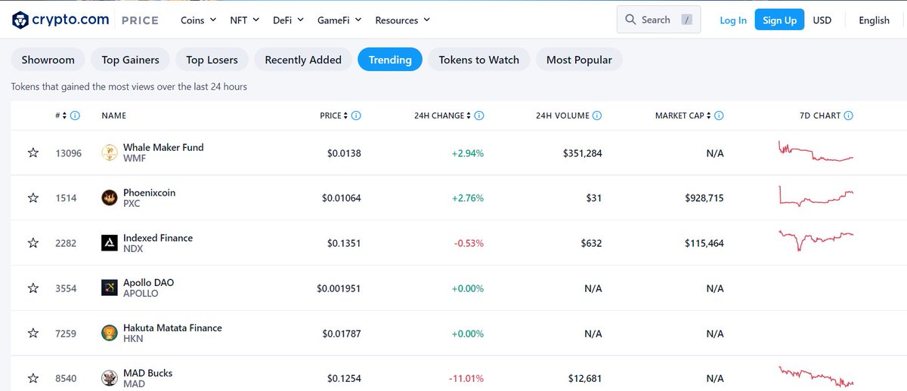Open Whale Maker Fund name link
Viewport: 907px width, 391px height.
(x=163, y=147)
